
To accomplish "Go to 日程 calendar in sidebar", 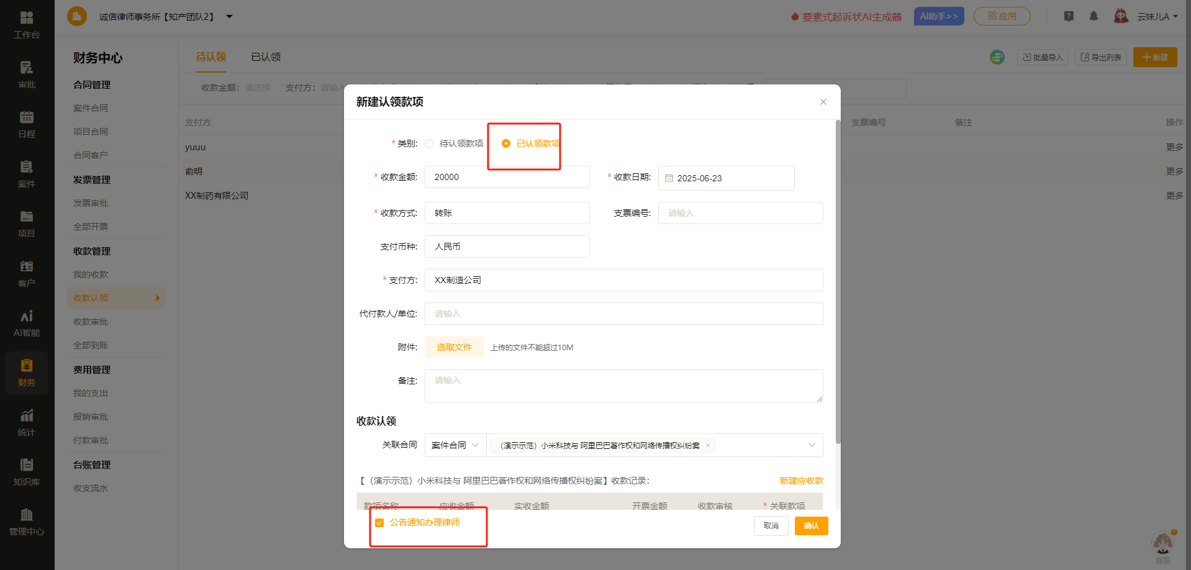I will click(x=27, y=124).
